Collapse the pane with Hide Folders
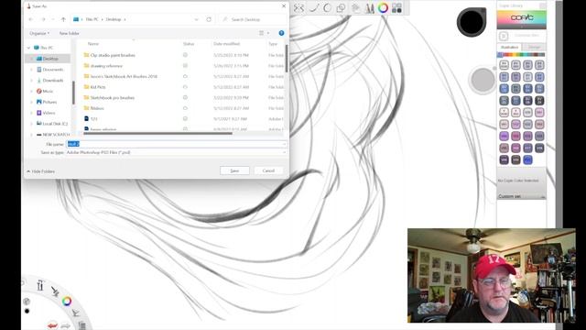The image size is (586, 330). (40, 171)
